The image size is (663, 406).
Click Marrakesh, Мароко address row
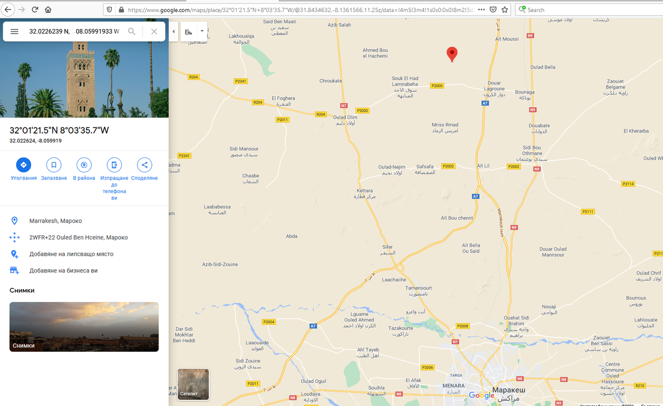[84, 221]
